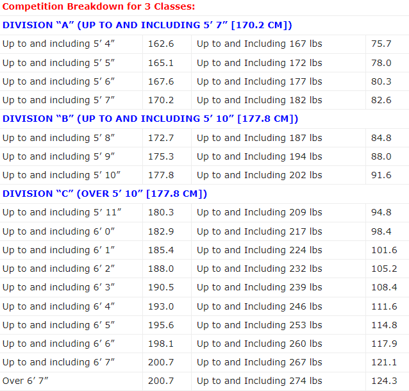
Task: Click the "Over 6' 7"" row label
Action: (x=26, y=381)
